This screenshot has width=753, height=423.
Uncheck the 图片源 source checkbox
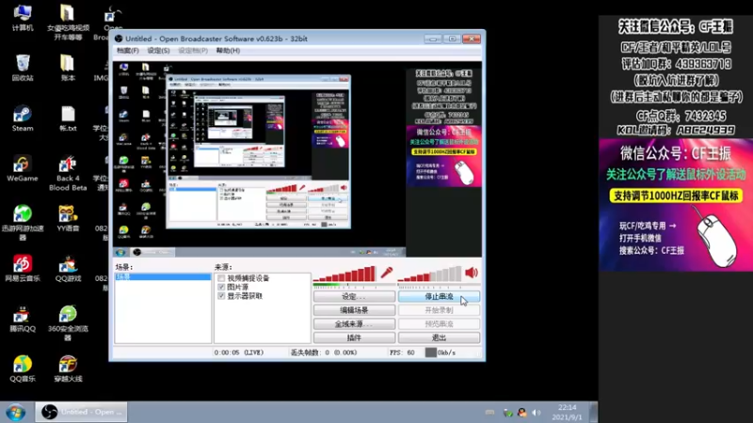(221, 287)
